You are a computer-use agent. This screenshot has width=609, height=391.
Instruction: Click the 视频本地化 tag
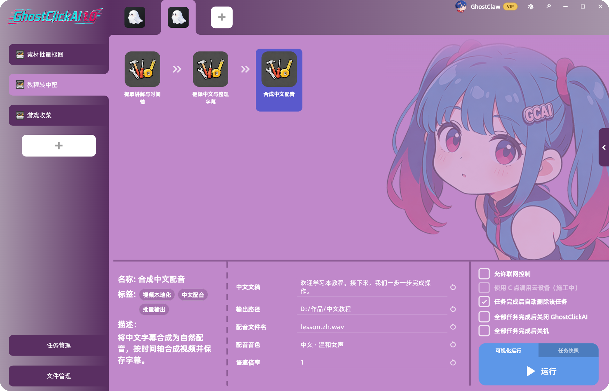click(x=157, y=295)
